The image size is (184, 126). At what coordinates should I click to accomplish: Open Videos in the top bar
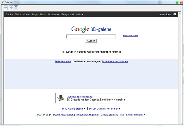click(x=26, y=14)
